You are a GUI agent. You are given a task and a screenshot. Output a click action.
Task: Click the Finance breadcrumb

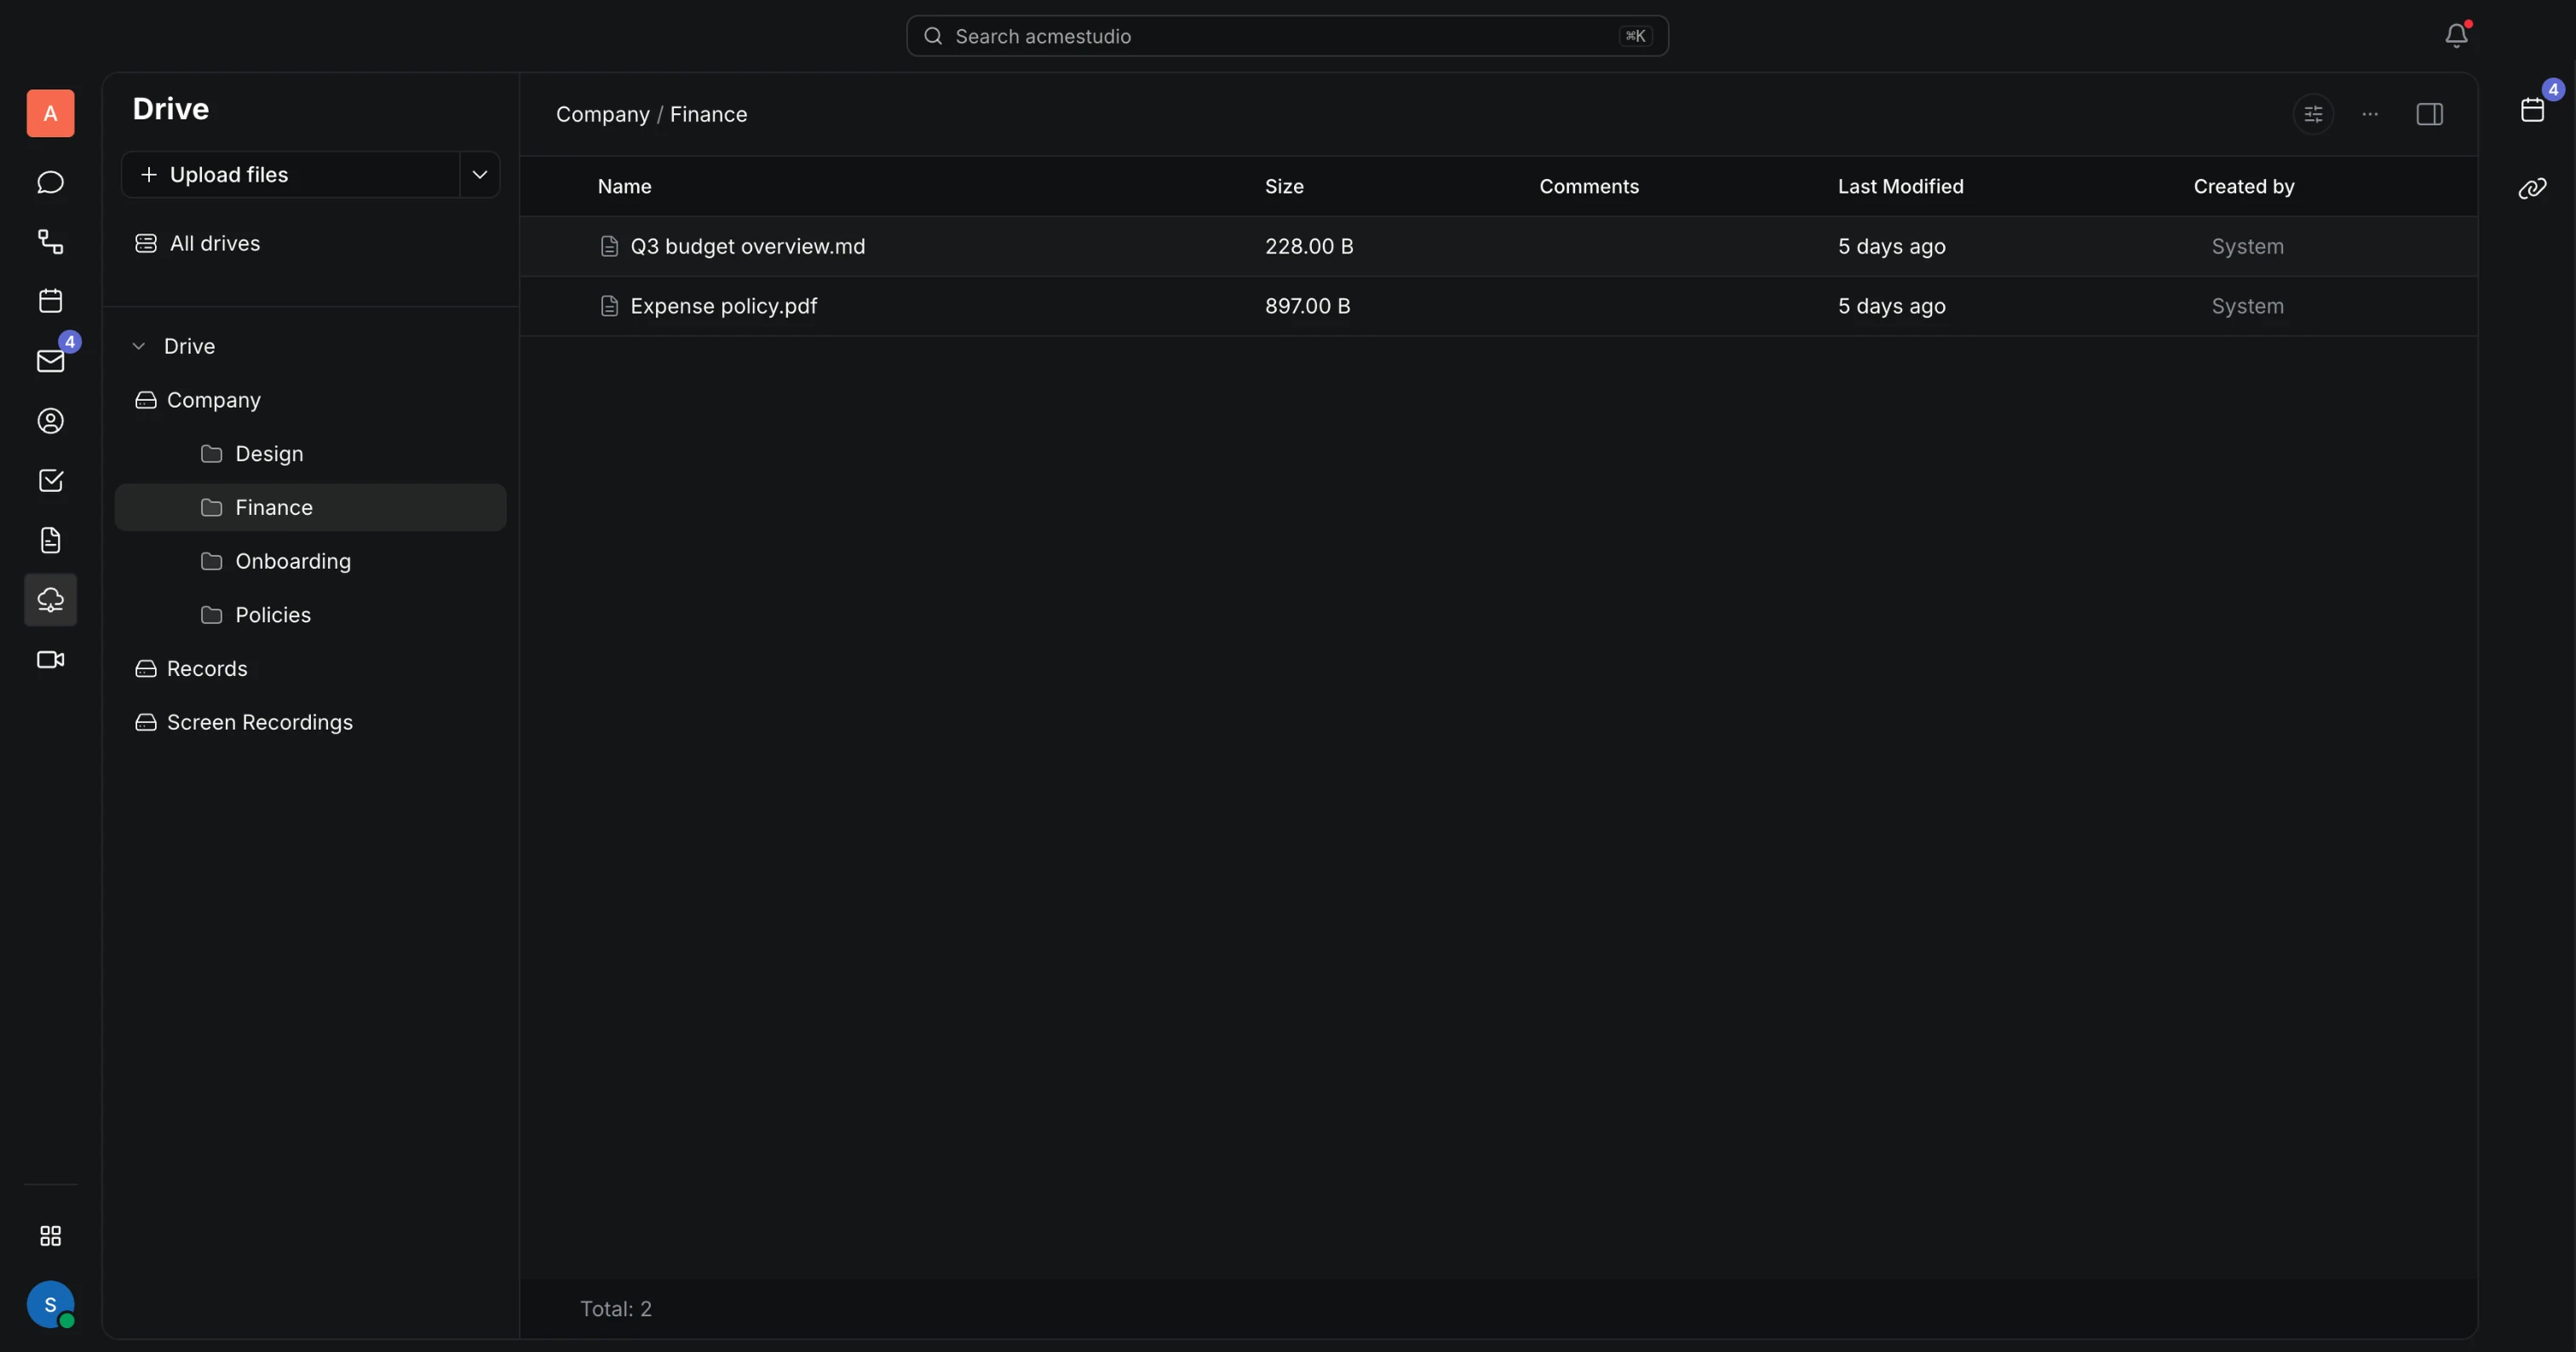pyautogui.click(x=708, y=114)
